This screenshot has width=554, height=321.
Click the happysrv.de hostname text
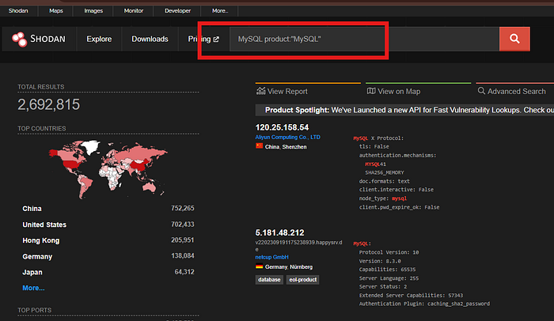pyautogui.click(x=298, y=245)
